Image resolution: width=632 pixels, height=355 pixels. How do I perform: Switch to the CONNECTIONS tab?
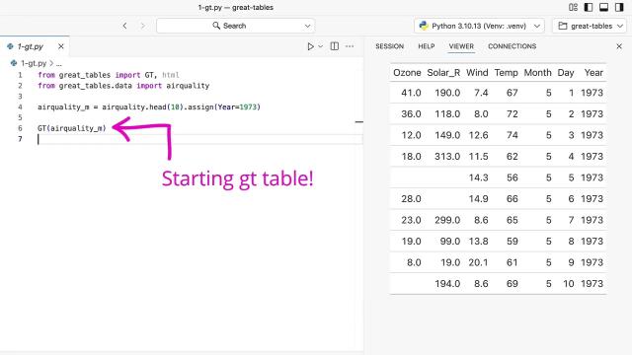pos(512,46)
